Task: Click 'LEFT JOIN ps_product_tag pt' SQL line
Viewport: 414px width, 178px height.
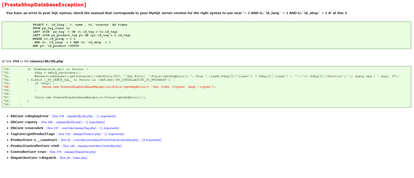Action: pos(82,35)
